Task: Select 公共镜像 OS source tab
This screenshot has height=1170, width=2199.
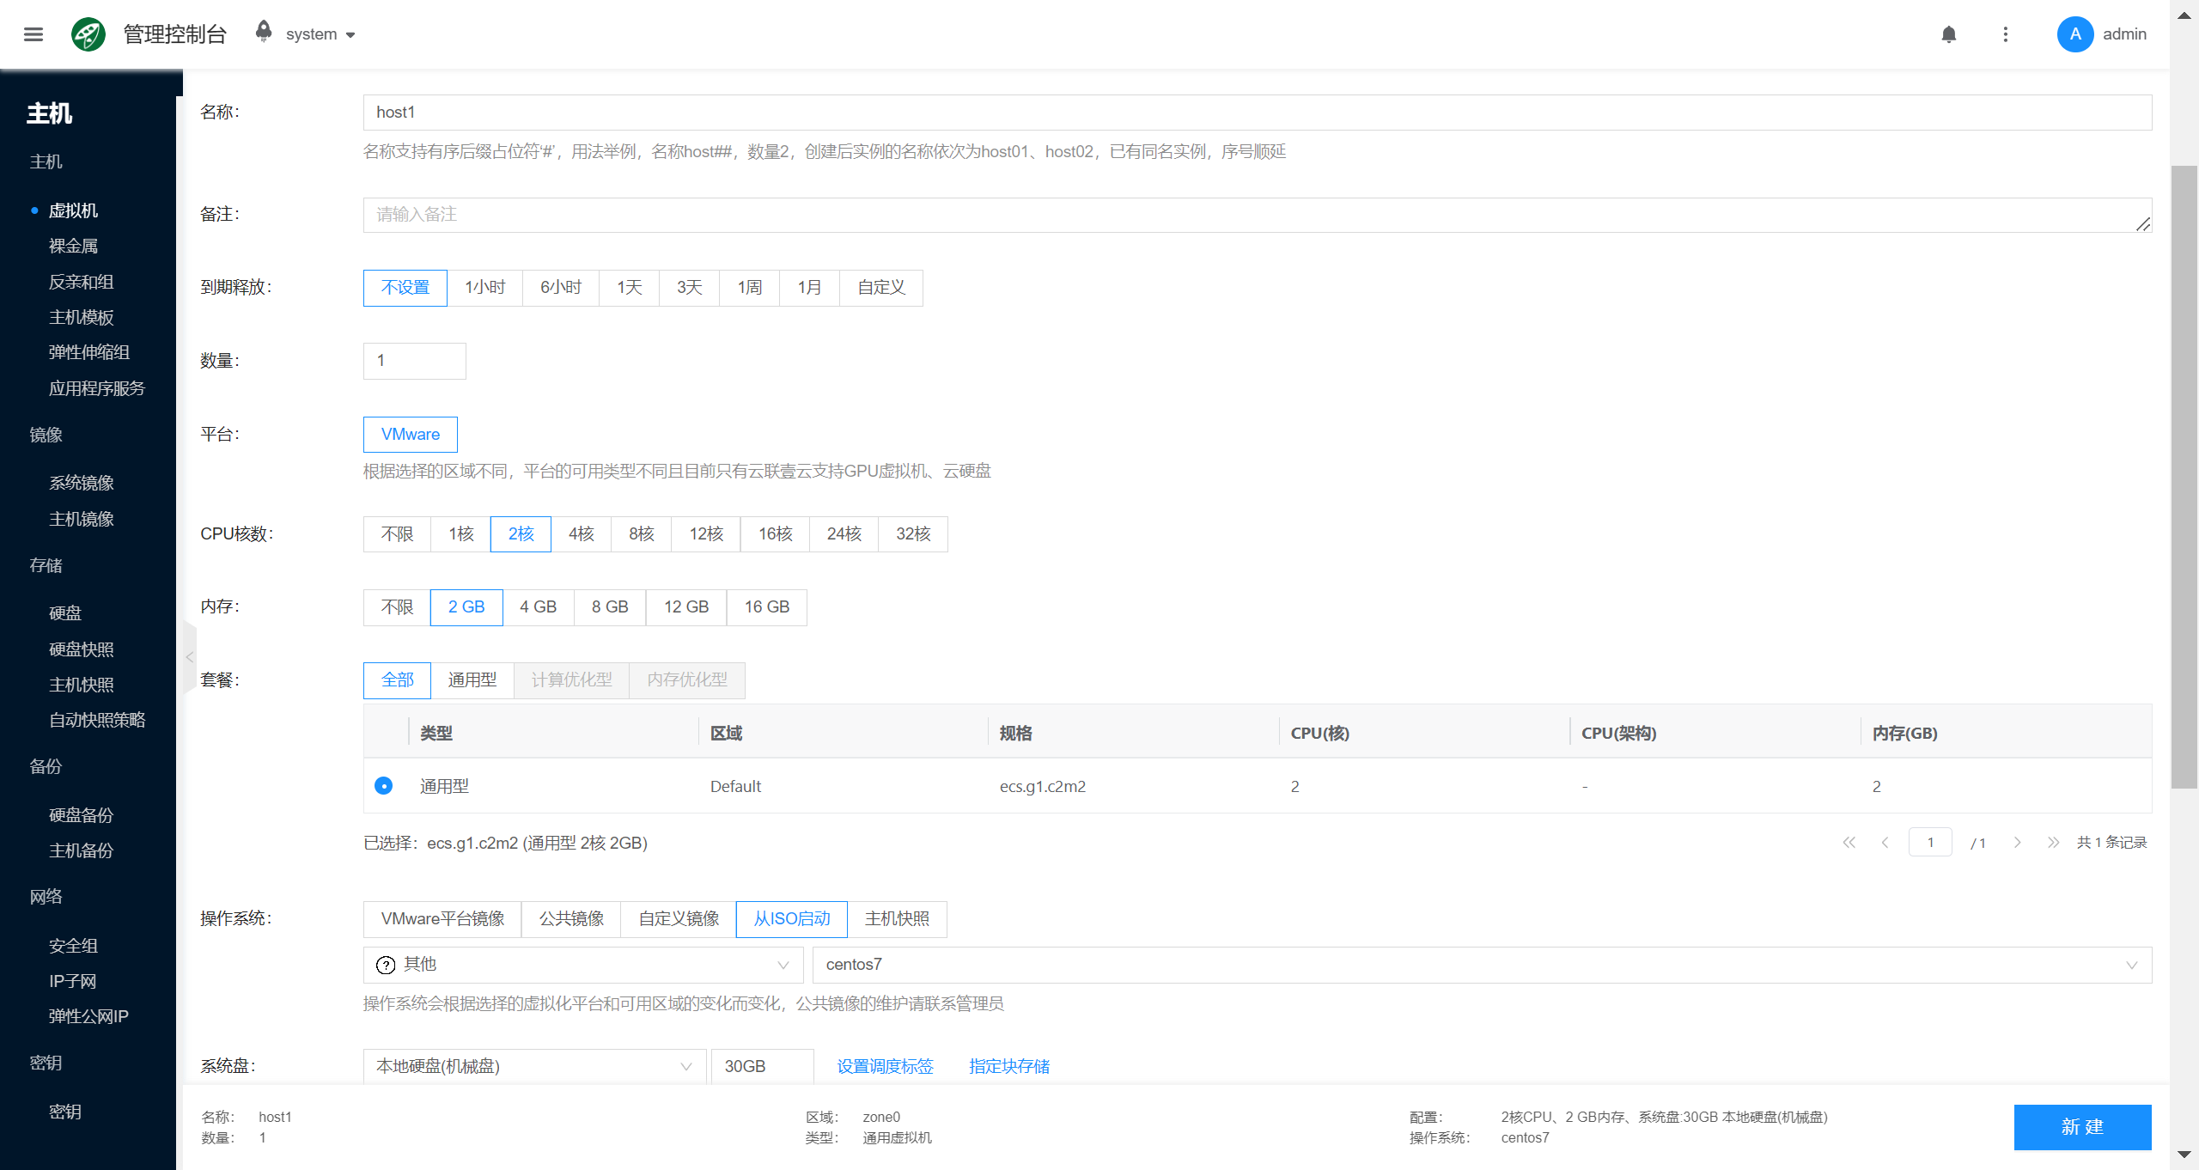Action: point(572,919)
